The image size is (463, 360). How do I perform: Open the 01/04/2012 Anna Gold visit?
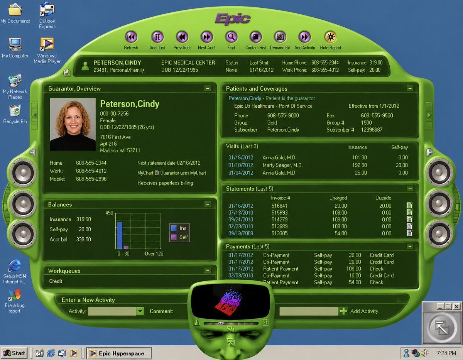[241, 173]
